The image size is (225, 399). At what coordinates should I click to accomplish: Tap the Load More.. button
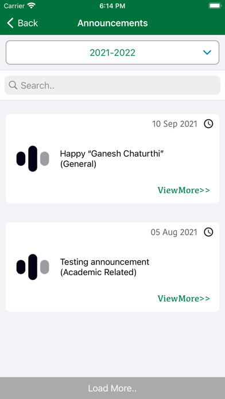pyautogui.click(x=113, y=388)
